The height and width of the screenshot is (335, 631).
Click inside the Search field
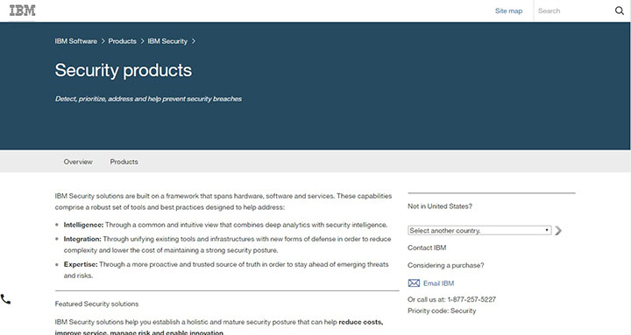click(x=573, y=10)
